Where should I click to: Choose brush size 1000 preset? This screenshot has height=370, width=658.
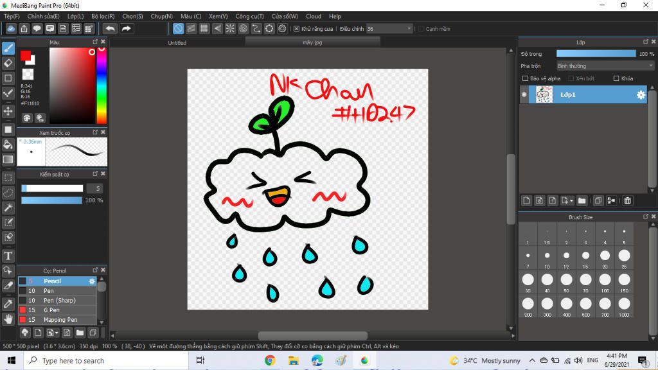[x=624, y=306]
